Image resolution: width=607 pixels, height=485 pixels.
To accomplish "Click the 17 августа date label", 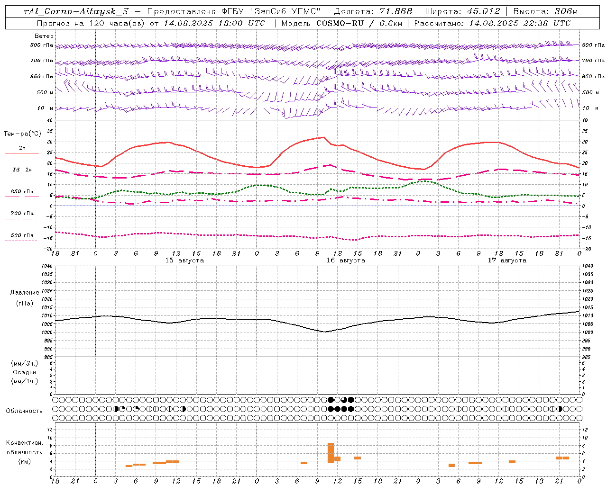I will point(507,260).
